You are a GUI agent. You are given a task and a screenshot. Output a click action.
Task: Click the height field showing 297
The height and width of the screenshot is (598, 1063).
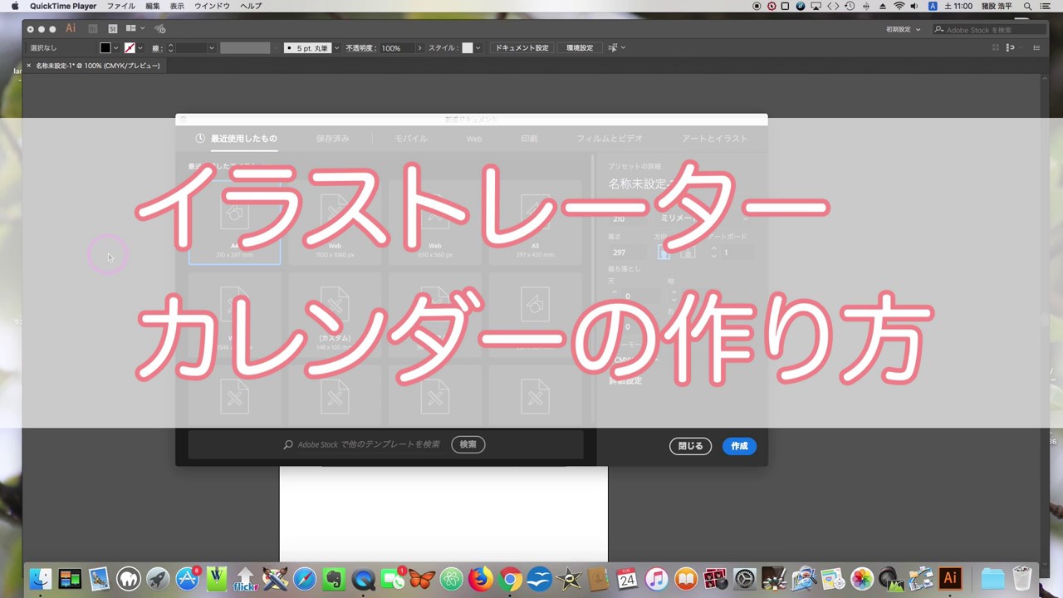627,252
